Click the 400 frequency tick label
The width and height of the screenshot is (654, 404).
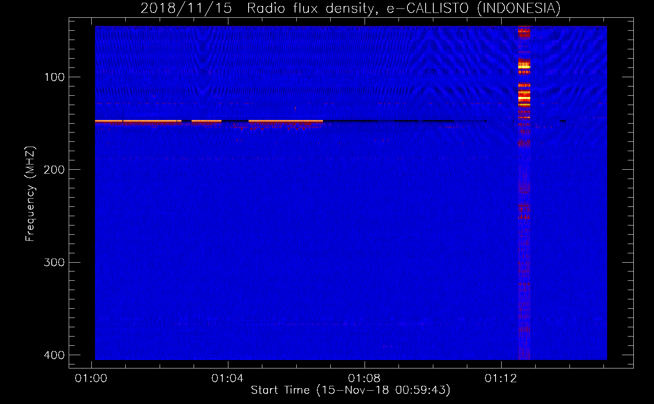tap(55, 355)
